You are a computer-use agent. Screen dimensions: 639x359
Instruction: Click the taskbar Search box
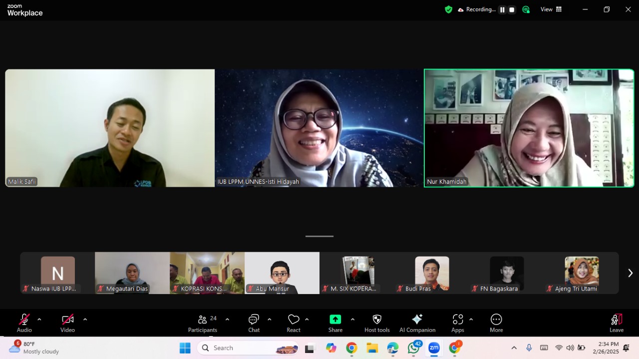tap(248, 348)
